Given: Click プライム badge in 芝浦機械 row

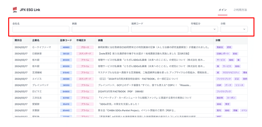Looking at the screenshot, I should pyautogui.click(x=85, y=73).
